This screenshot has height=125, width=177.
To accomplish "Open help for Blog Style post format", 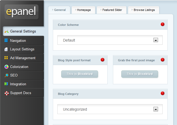I will coord(103,60).
